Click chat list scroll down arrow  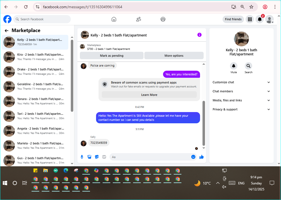(72, 164)
